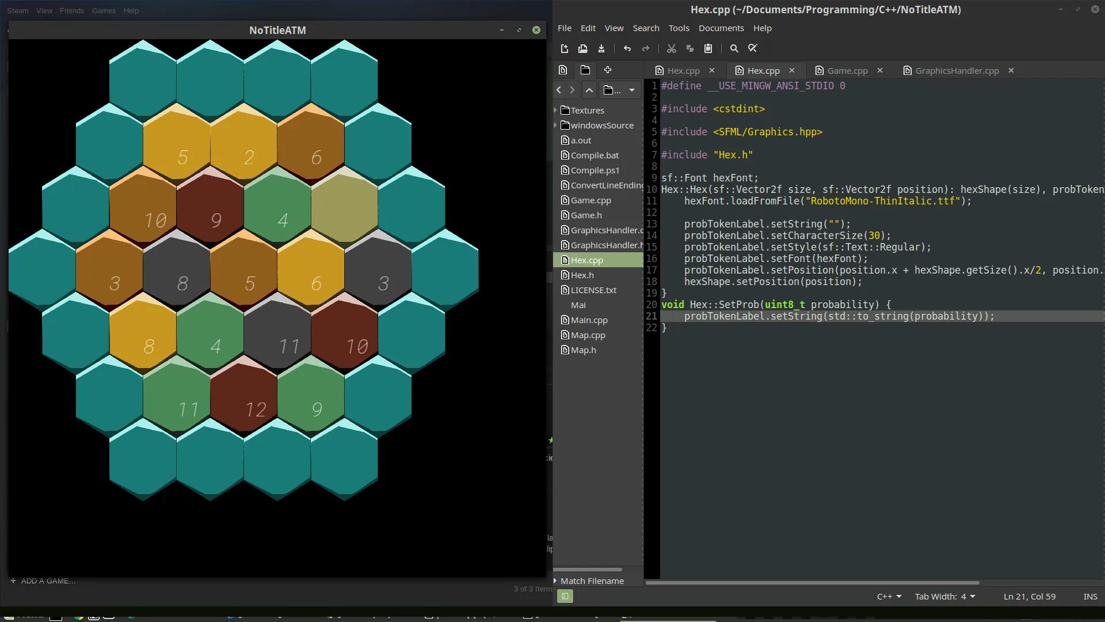Open the C++ language selector dropdown

pyautogui.click(x=889, y=597)
